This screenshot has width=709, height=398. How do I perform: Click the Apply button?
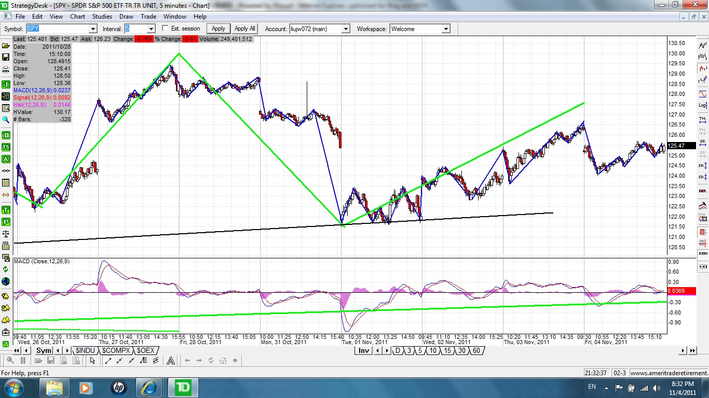[x=219, y=29]
